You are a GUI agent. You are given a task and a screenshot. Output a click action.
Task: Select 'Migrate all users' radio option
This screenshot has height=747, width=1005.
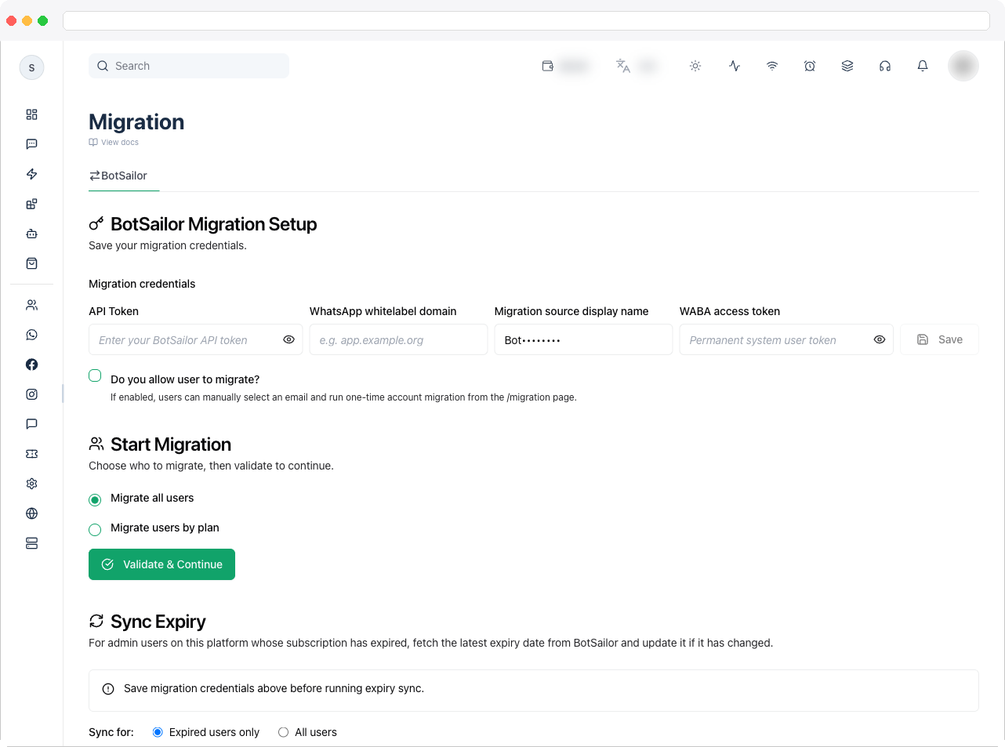point(95,500)
